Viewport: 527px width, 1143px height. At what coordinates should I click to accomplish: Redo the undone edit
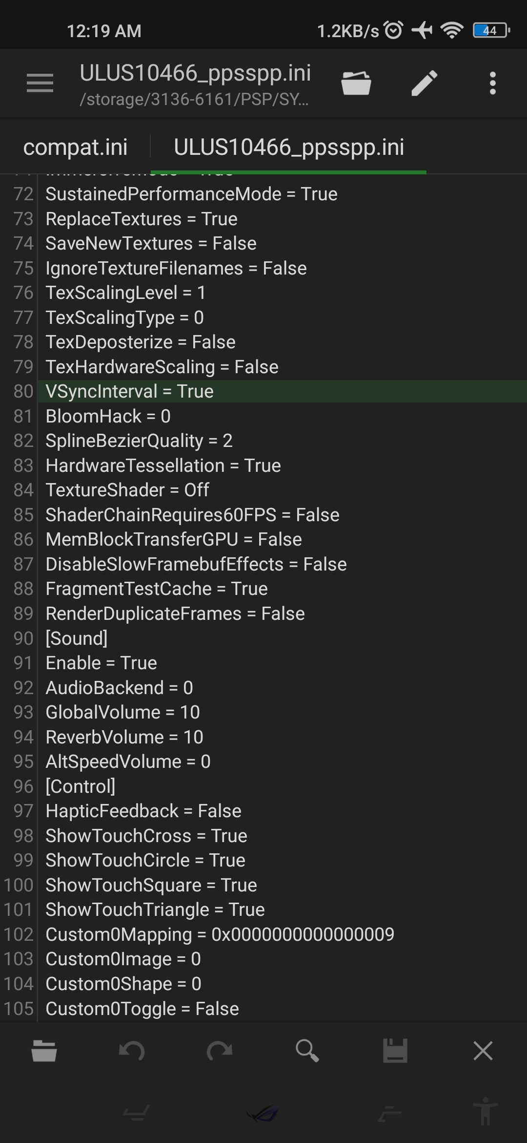(x=220, y=1051)
